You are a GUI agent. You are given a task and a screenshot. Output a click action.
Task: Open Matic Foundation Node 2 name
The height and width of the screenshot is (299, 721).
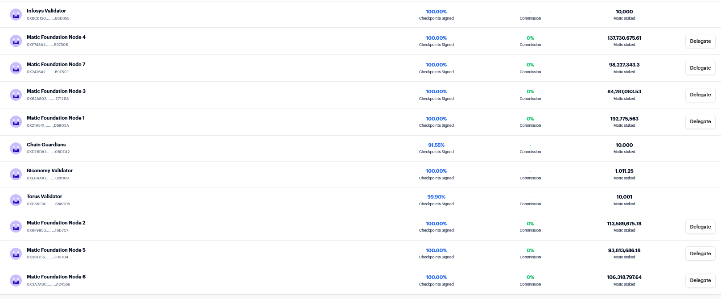[x=56, y=223]
